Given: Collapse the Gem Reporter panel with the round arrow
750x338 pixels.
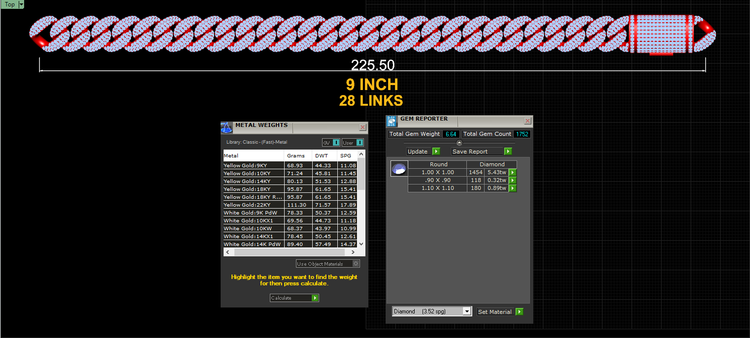Looking at the screenshot, I should [459, 143].
